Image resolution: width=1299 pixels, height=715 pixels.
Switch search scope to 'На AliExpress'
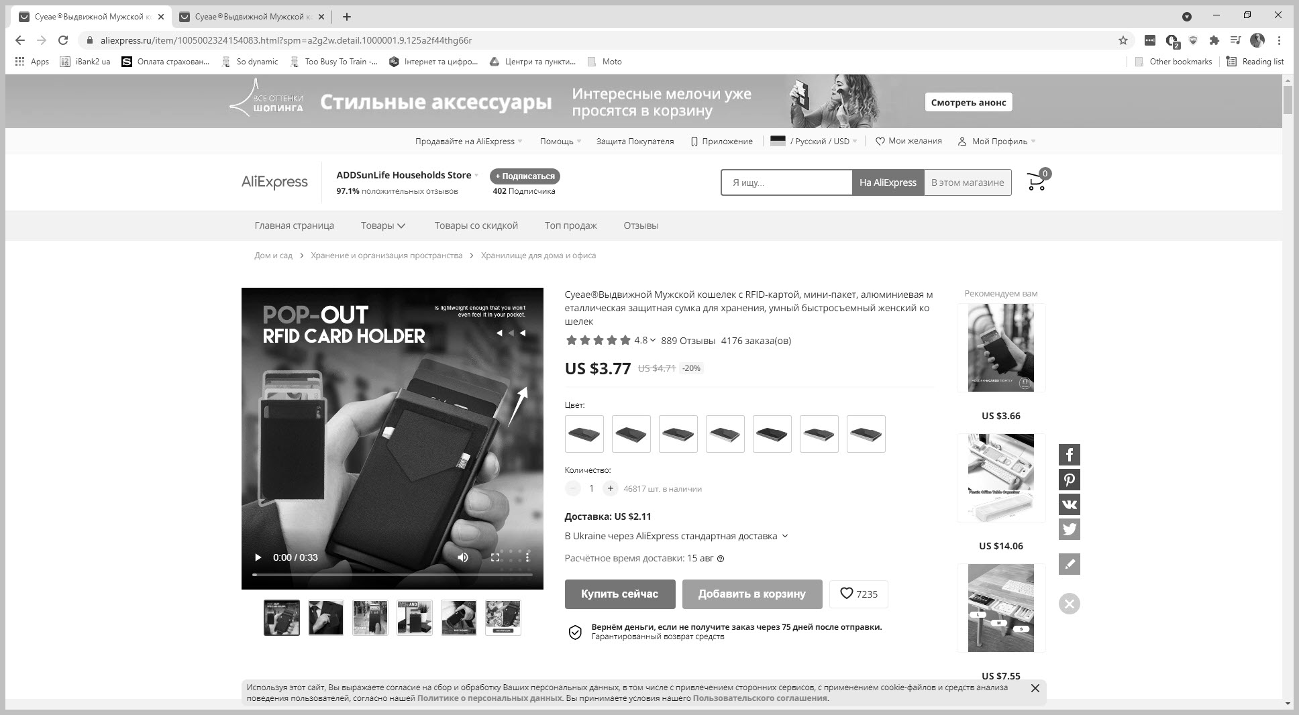click(x=887, y=182)
